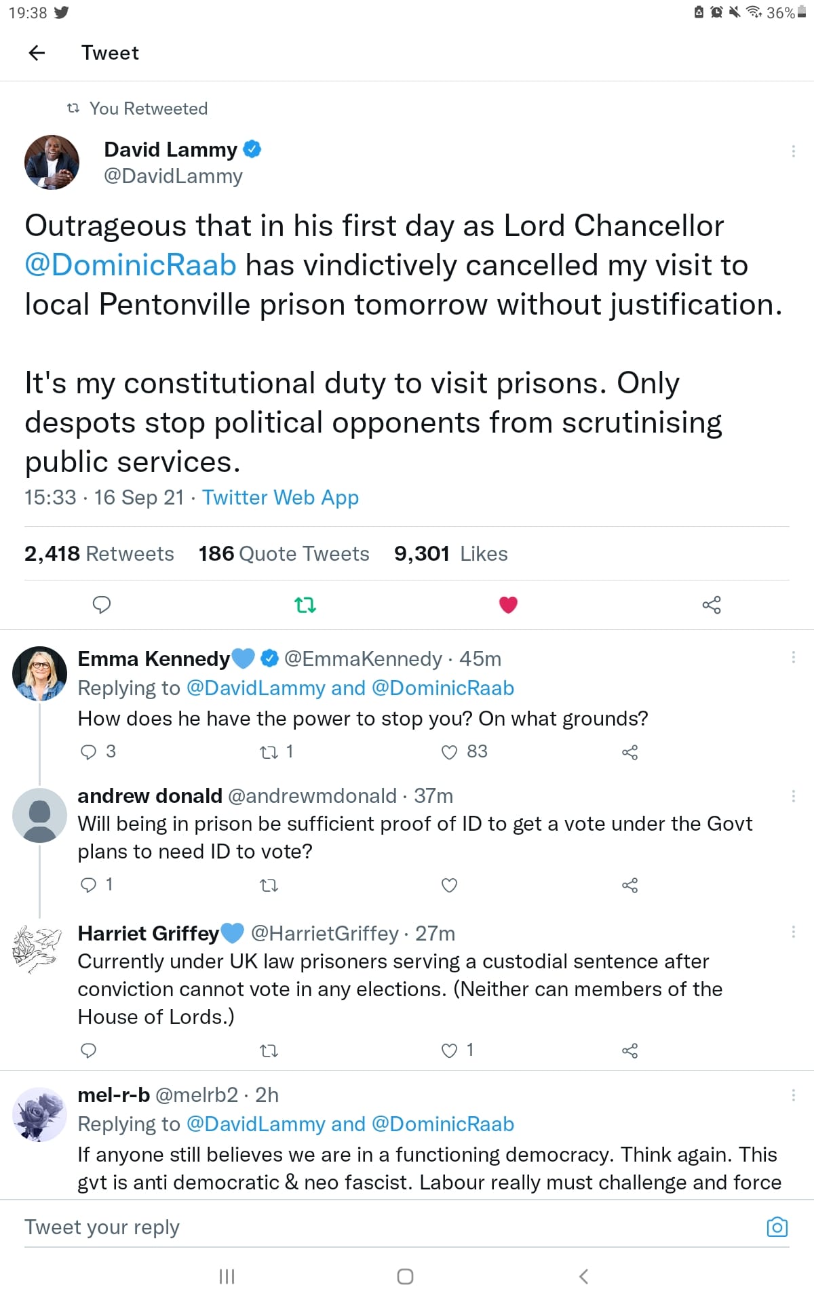Undo retweet on main tweet
This screenshot has height=1302, width=814.
(x=305, y=604)
